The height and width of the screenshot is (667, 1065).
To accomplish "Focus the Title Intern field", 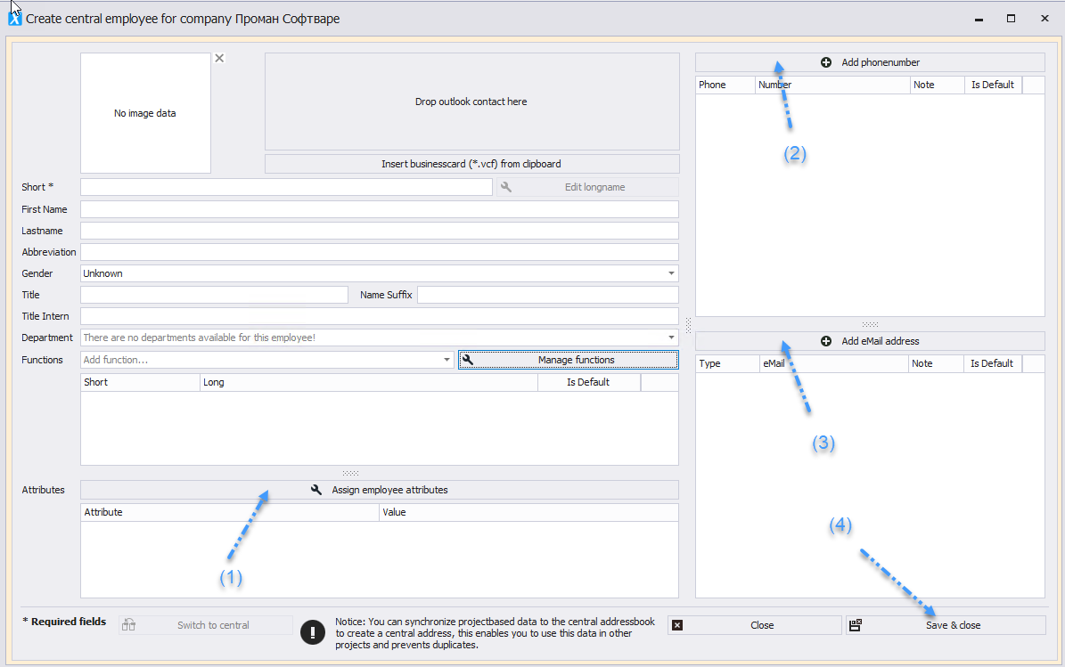I will pos(380,316).
